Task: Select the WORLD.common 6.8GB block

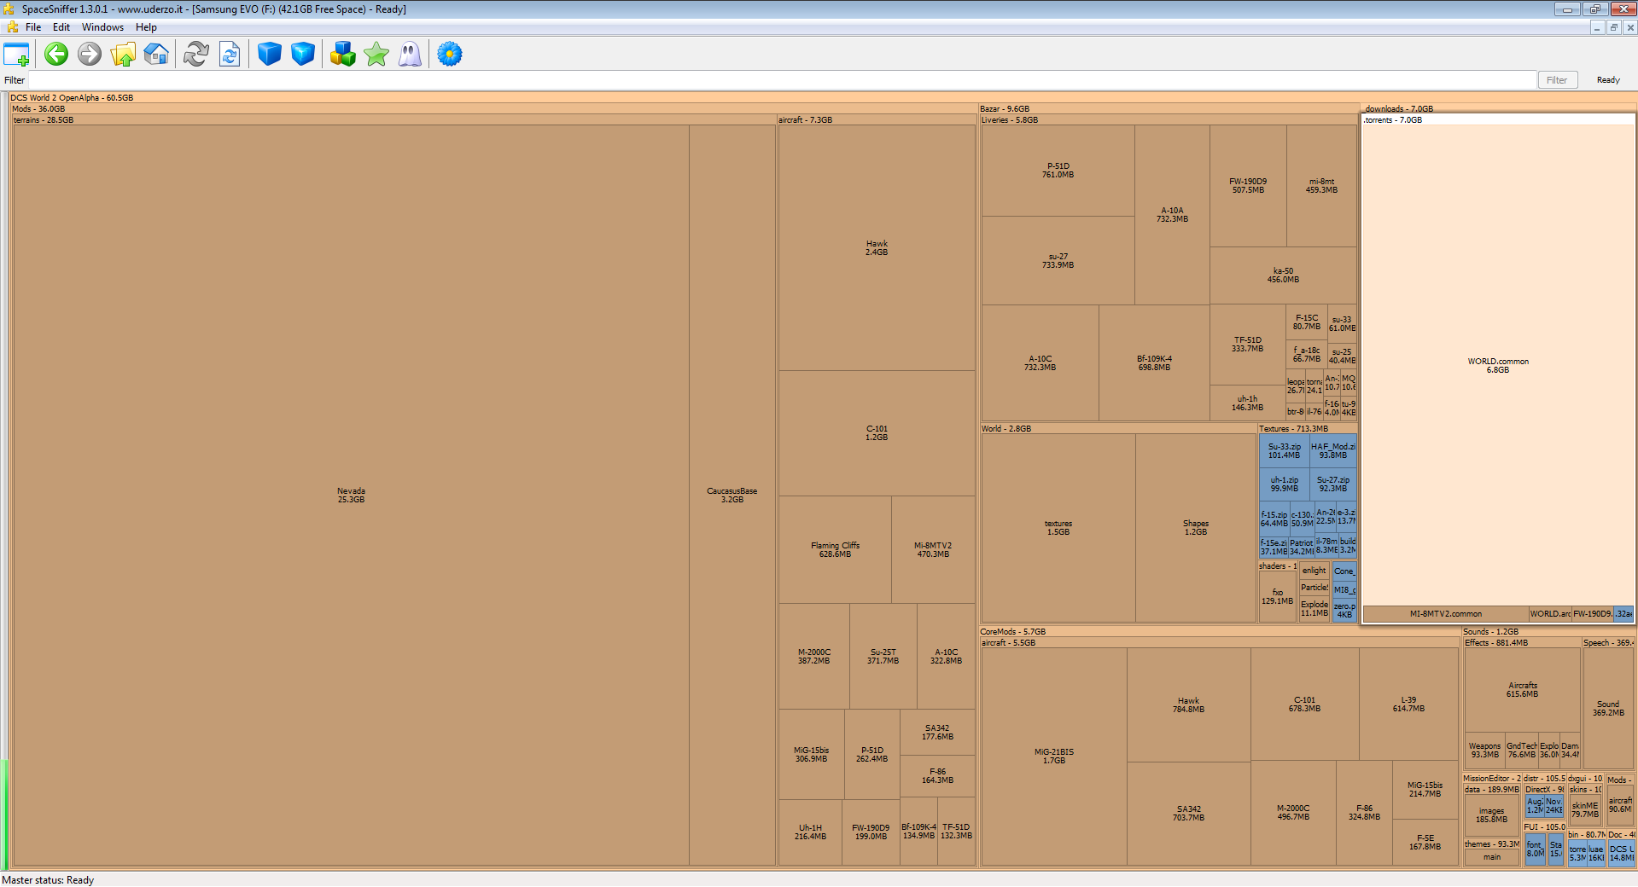Action: click(x=1498, y=366)
